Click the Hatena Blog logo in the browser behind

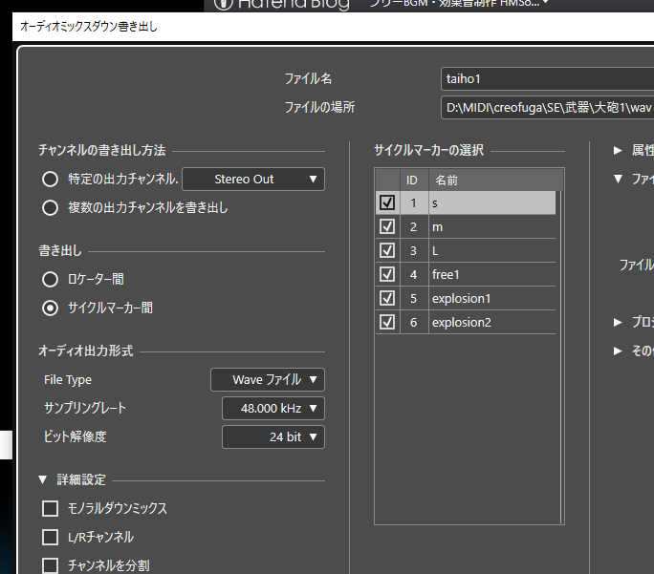(x=281, y=4)
